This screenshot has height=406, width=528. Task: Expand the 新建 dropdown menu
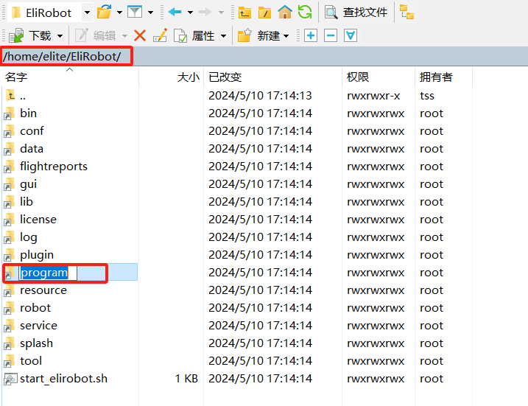pyautogui.click(x=286, y=35)
